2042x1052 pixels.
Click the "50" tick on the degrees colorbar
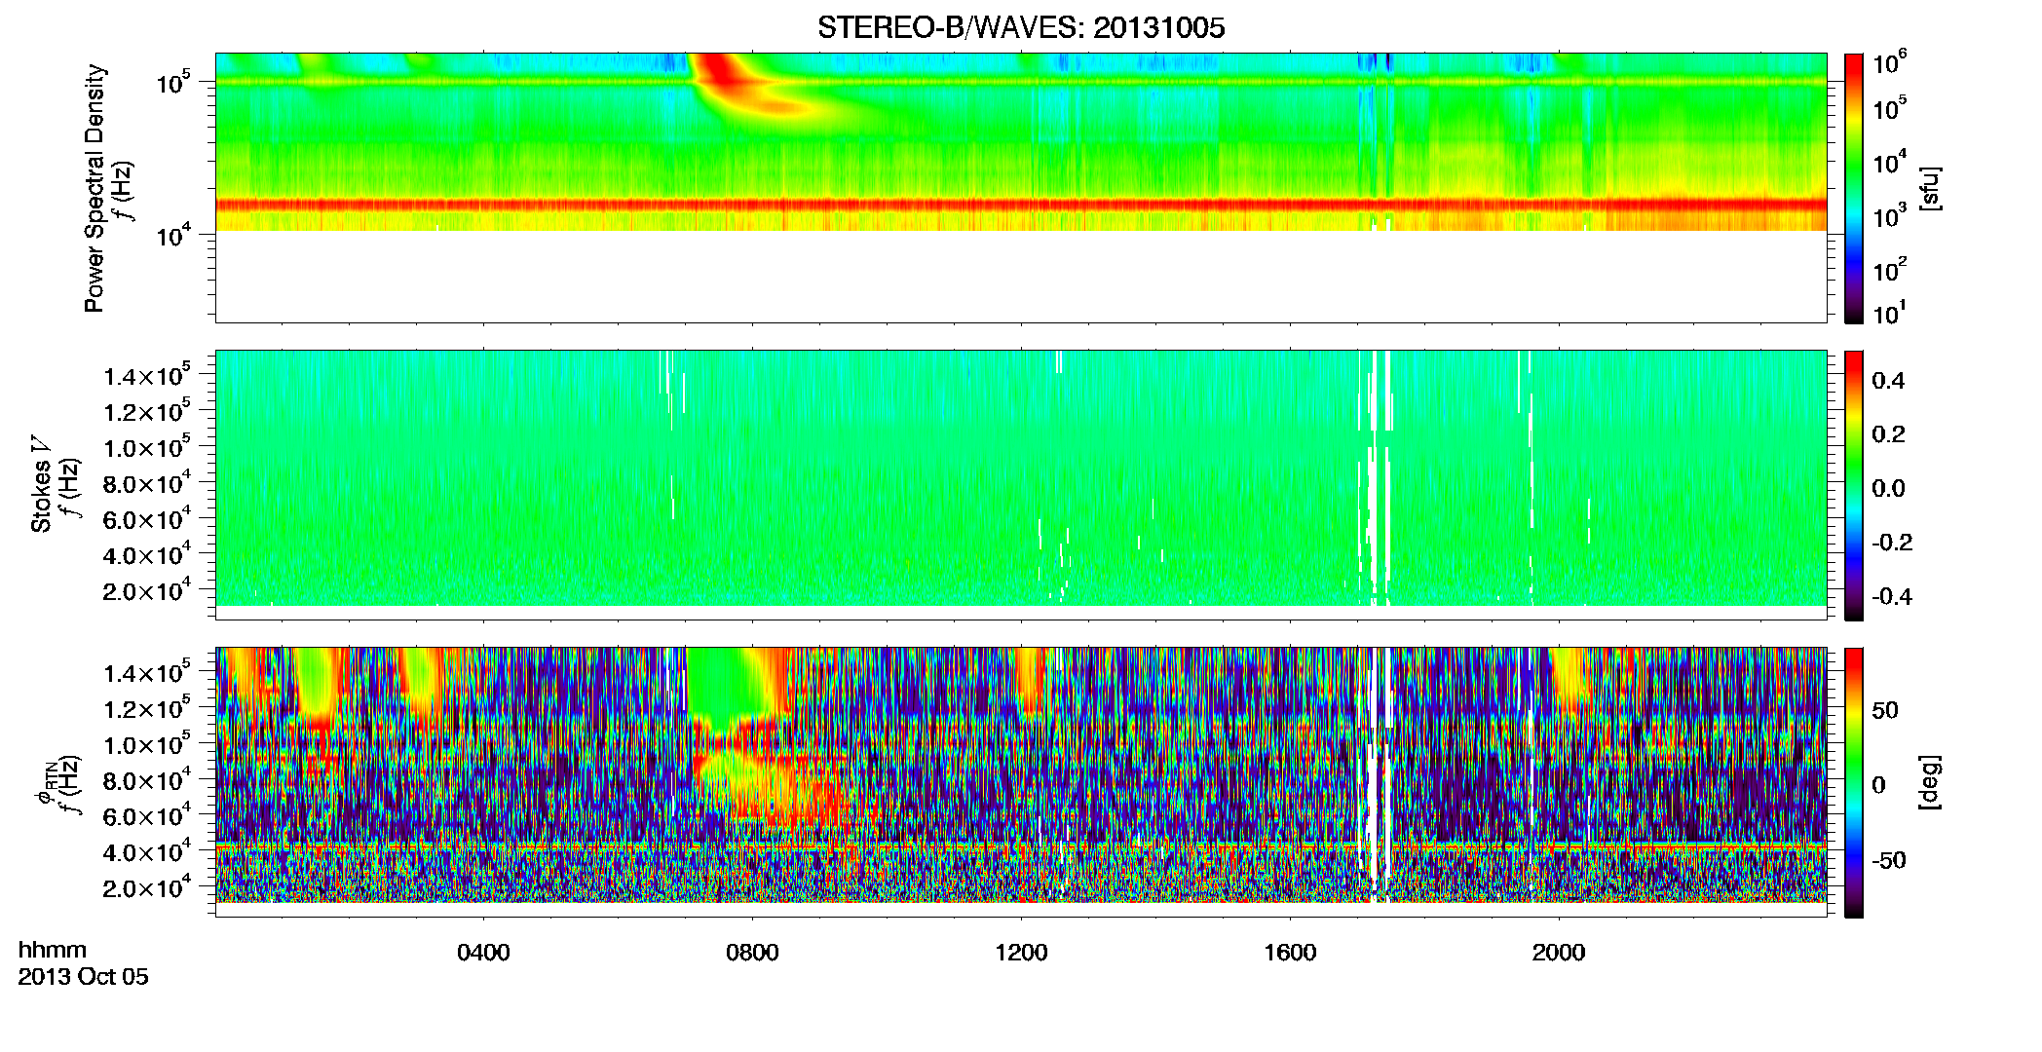(1885, 710)
